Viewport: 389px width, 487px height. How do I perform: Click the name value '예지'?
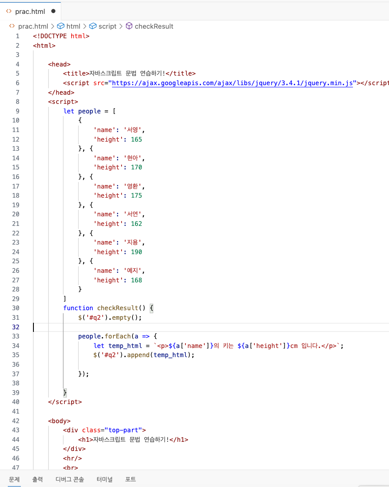click(x=132, y=271)
